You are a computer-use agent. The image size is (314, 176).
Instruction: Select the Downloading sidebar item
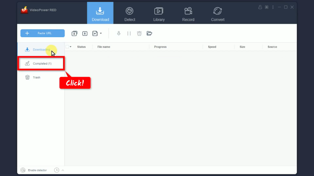pyautogui.click(x=41, y=49)
